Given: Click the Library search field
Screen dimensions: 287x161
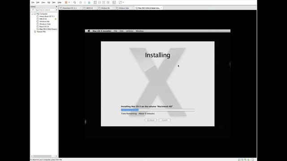Looking at the screenshot, I should pos(44,10).
